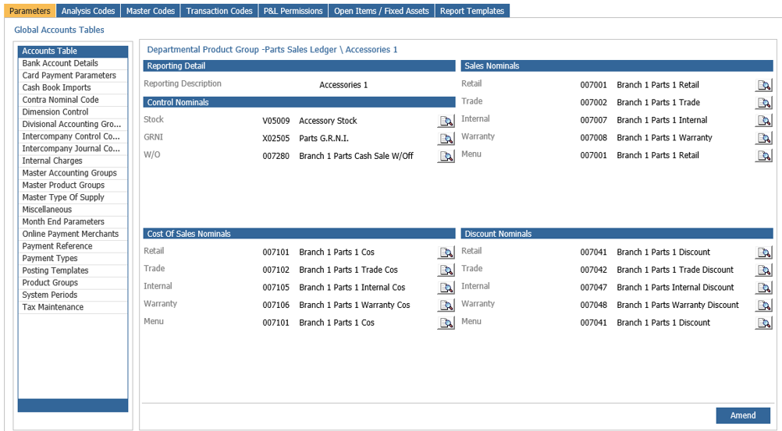Choose Month End Parameters item
This screenshot has width=782, height=431.
[73, 221]
